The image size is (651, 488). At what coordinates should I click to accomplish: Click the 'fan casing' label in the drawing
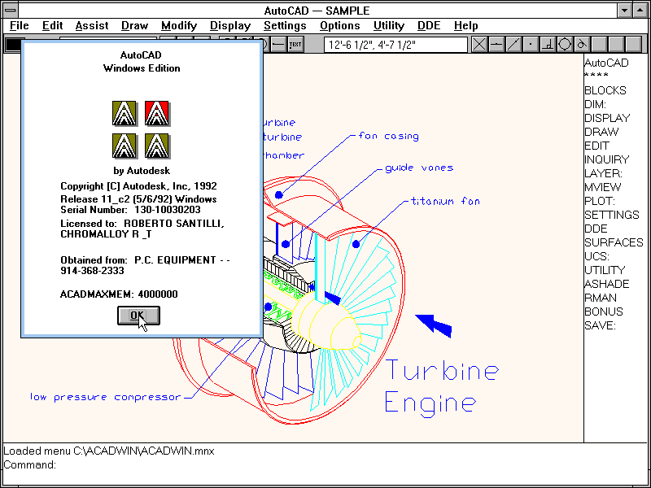click(x=389, y=136)
